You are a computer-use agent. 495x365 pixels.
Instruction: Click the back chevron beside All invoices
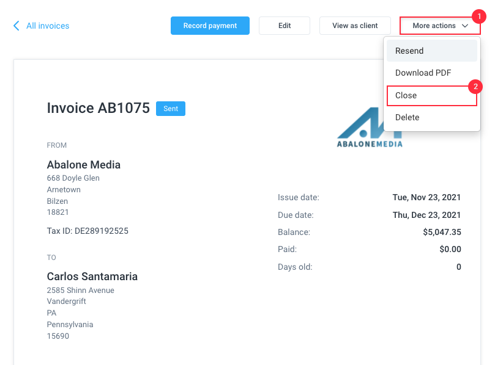pyautogui.click(x=17, y=26)
